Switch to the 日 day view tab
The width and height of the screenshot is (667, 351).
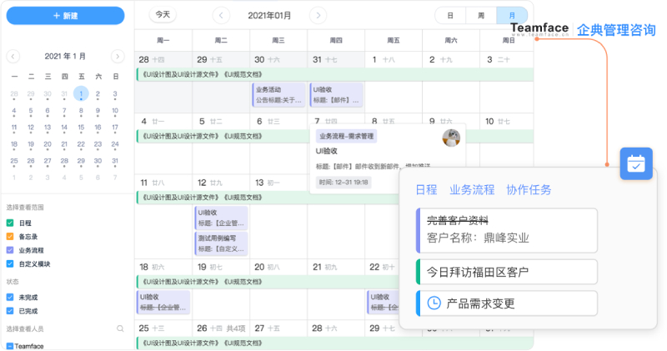(x=450, y=16)
